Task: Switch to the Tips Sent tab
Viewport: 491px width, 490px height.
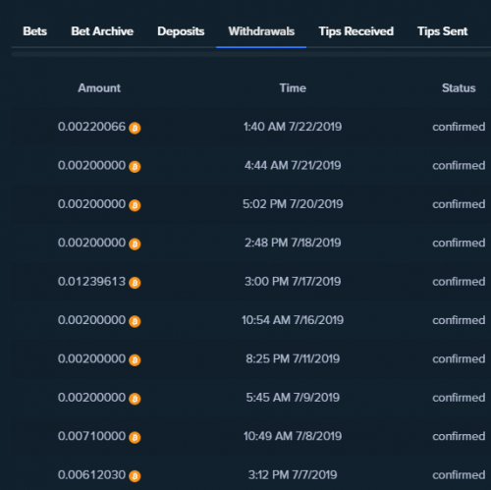Action: (x=442, y=31)
